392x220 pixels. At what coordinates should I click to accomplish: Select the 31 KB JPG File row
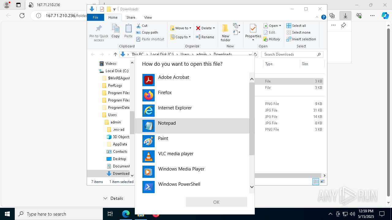(293, 110)
